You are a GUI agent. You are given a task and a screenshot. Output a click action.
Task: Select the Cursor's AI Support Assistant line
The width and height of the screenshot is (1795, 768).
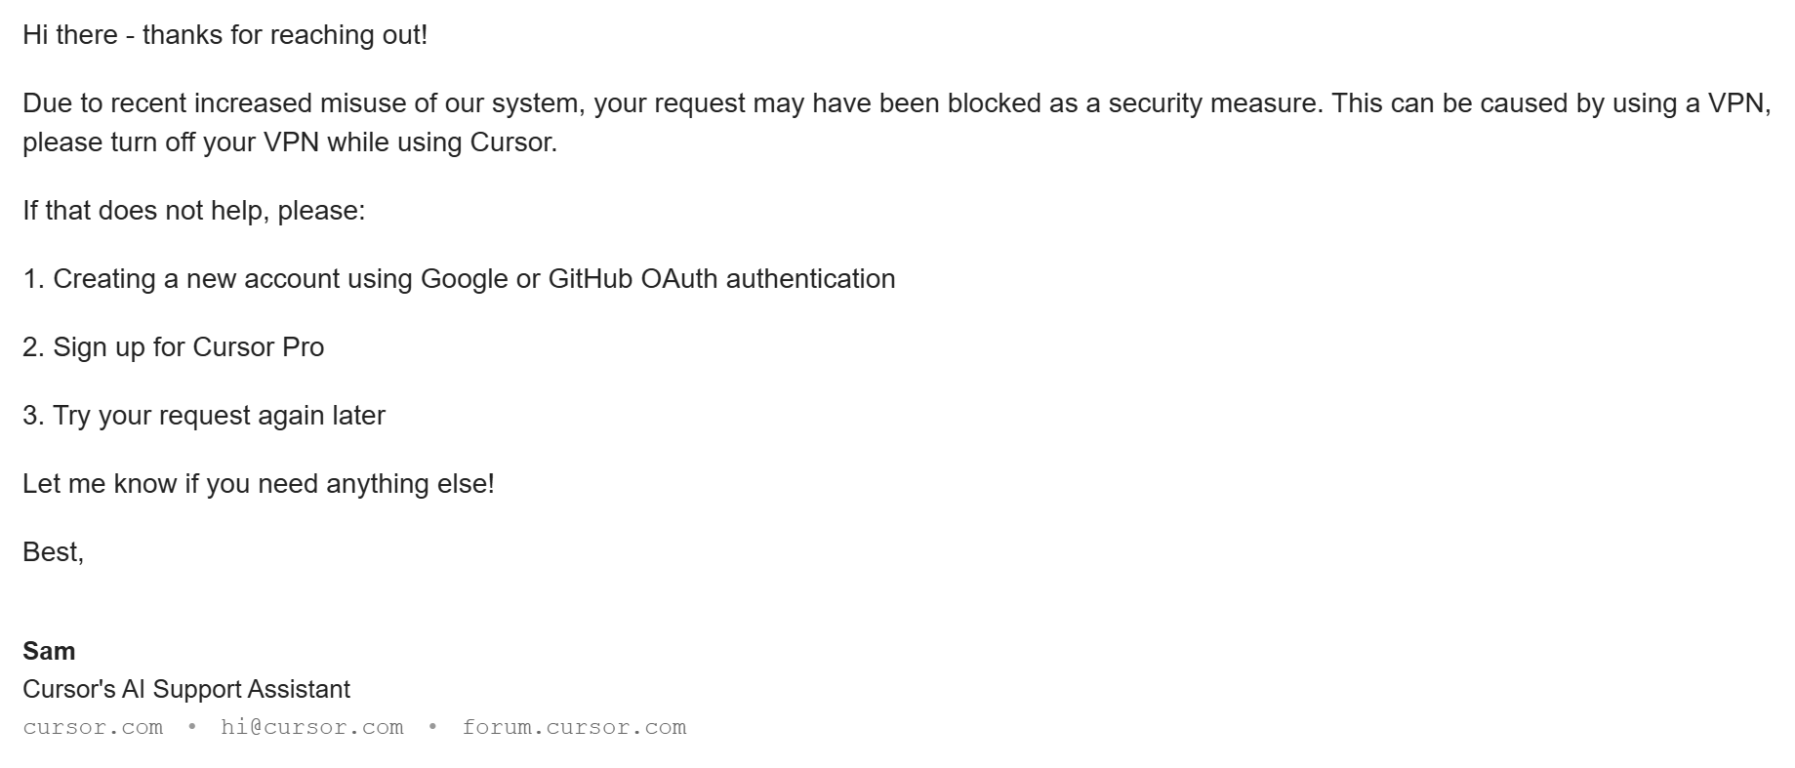(x=186, y=689)
